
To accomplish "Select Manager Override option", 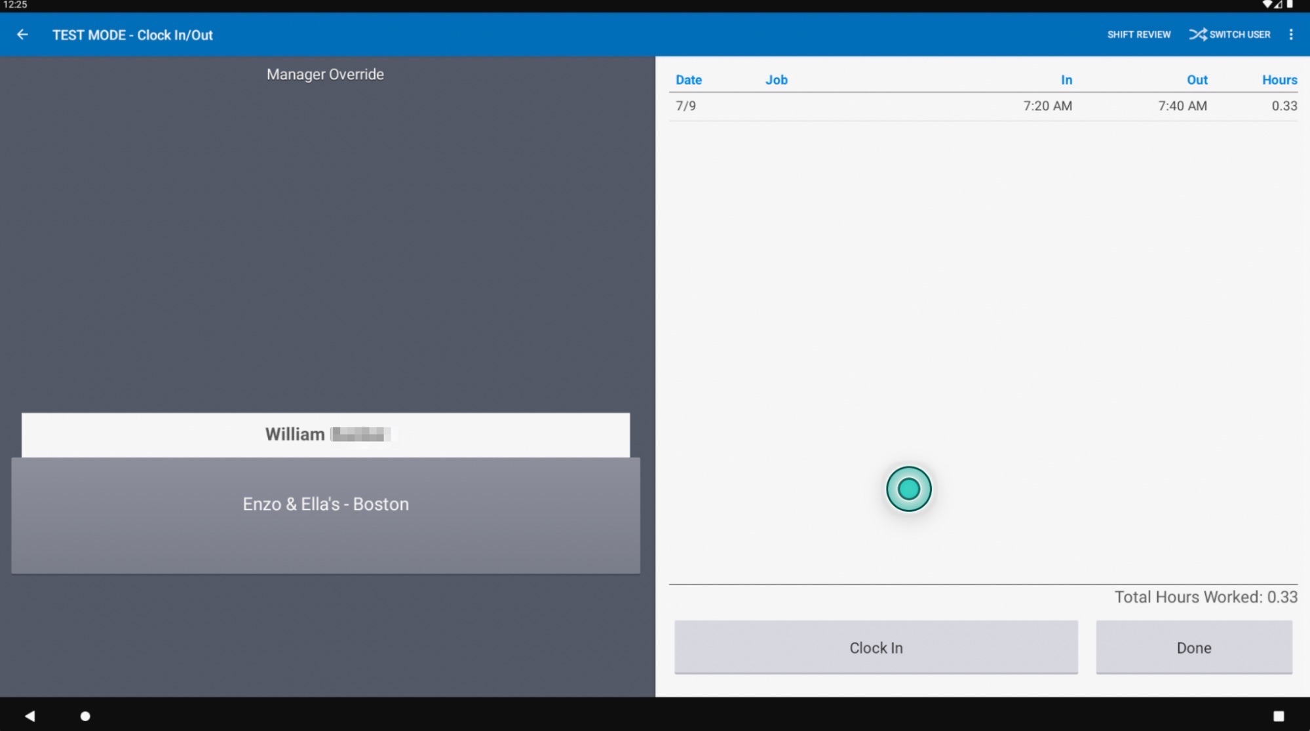I will coord(325,75).
